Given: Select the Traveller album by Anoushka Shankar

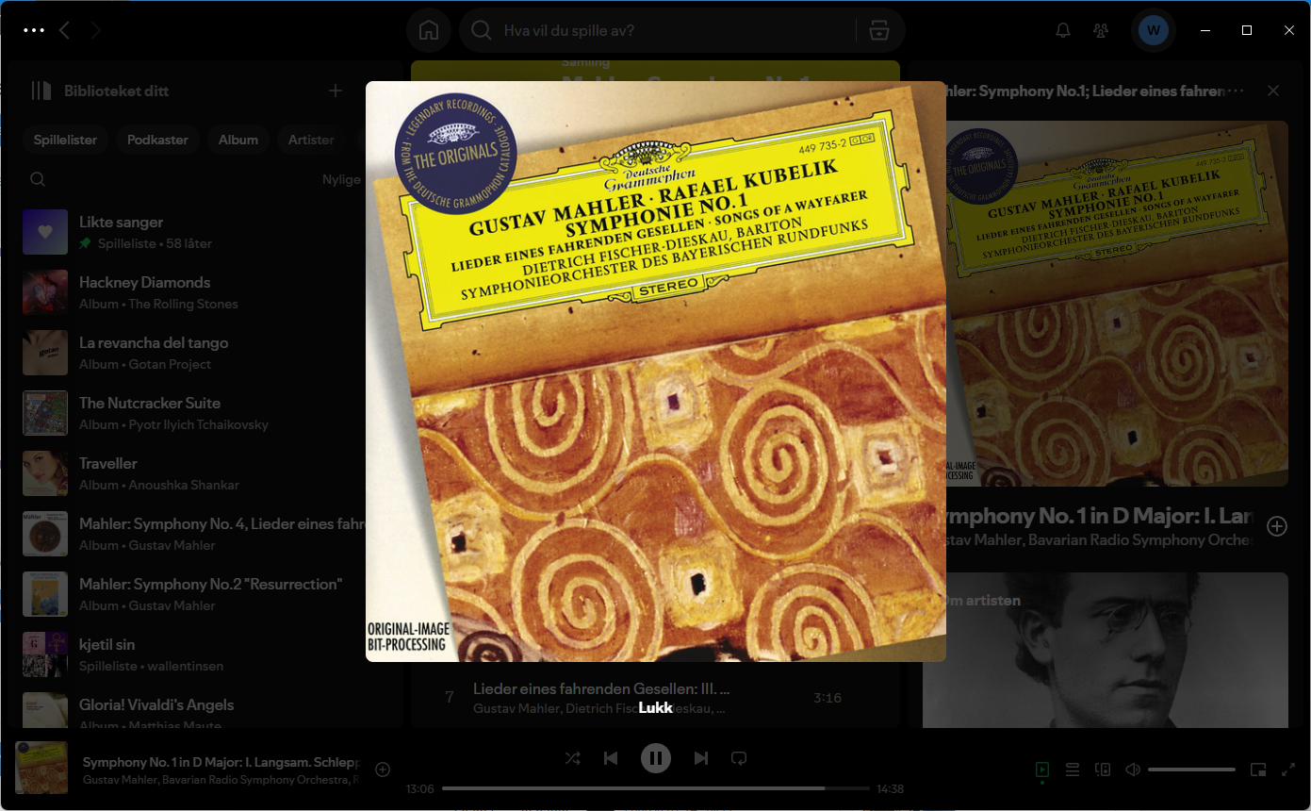Looking at the screenshot, I should [x=193, y=473].
